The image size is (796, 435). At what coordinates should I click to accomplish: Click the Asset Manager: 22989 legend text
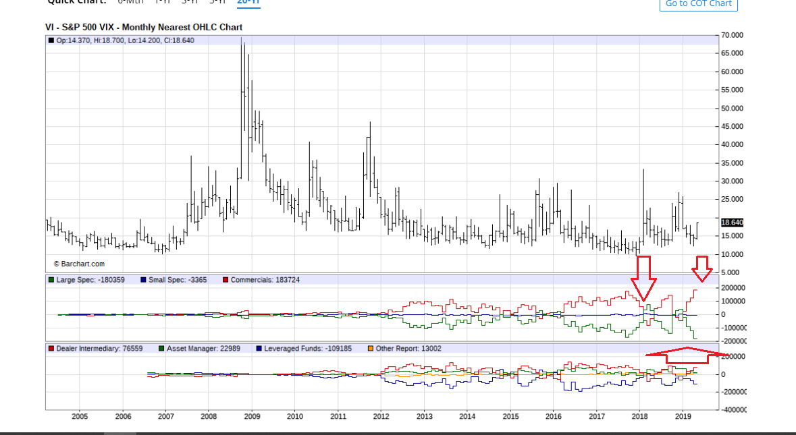pos(204,349)
